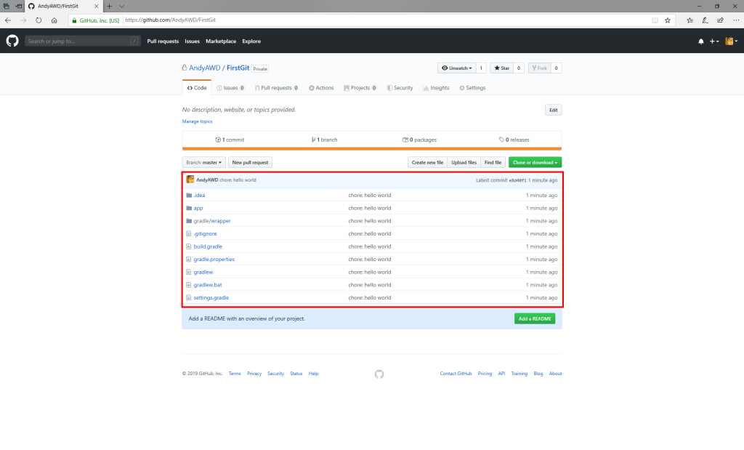Click the AndyAWD commit author avatar
The height and width of the screenshot is (450, 744).
(x=190, y=180)
